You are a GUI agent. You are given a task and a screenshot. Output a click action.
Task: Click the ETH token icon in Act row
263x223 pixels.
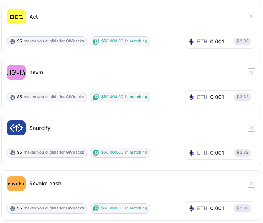192,42
